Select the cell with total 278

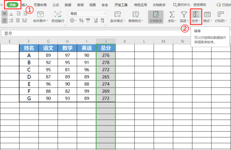tap(106, 62)
